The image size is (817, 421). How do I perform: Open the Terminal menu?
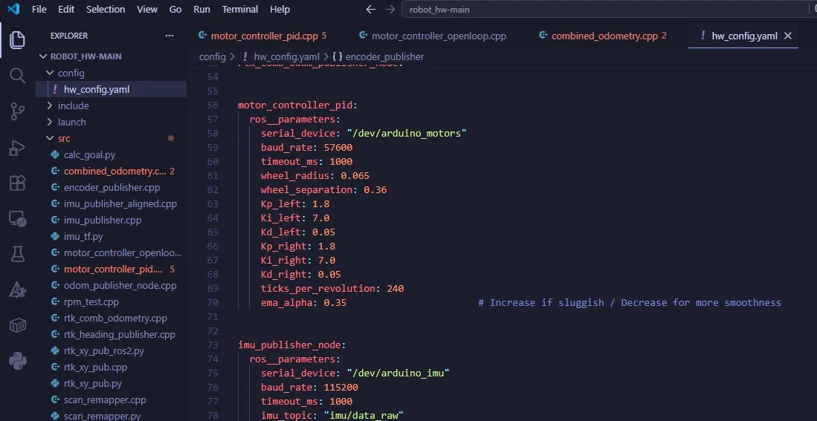pos(240,10)
